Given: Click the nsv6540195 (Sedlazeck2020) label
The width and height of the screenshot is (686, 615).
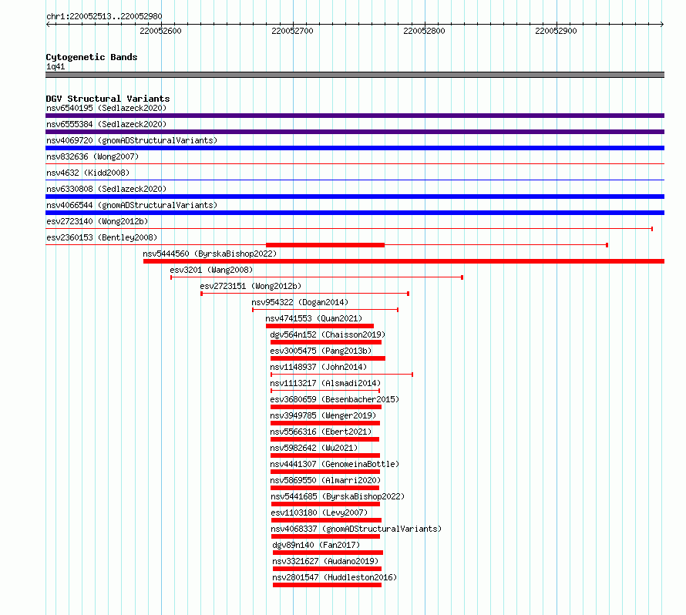Looking at the screenshot, I should click(x=106, y=108).
